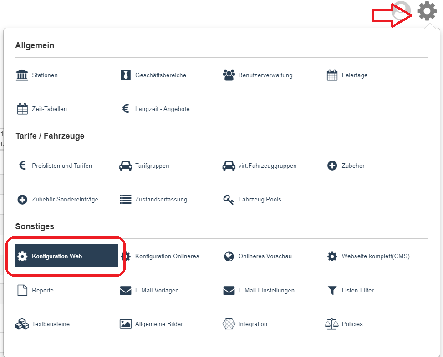Open the Policies label

(x=352, y=324)
